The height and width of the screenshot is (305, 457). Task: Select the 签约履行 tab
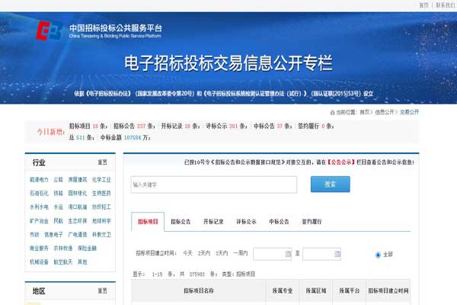click(312, 222)
